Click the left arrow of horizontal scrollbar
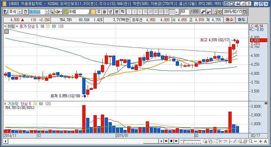271x147 pixels. [x=6, y=141]
